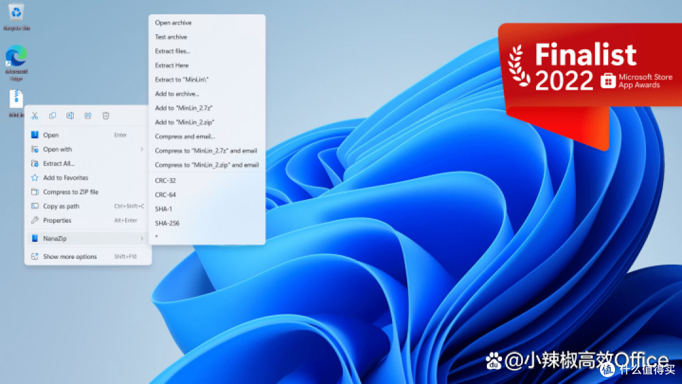Click the star icon beside Add to Favorites
The image size is (682, 384).
(x=35, y=177)
